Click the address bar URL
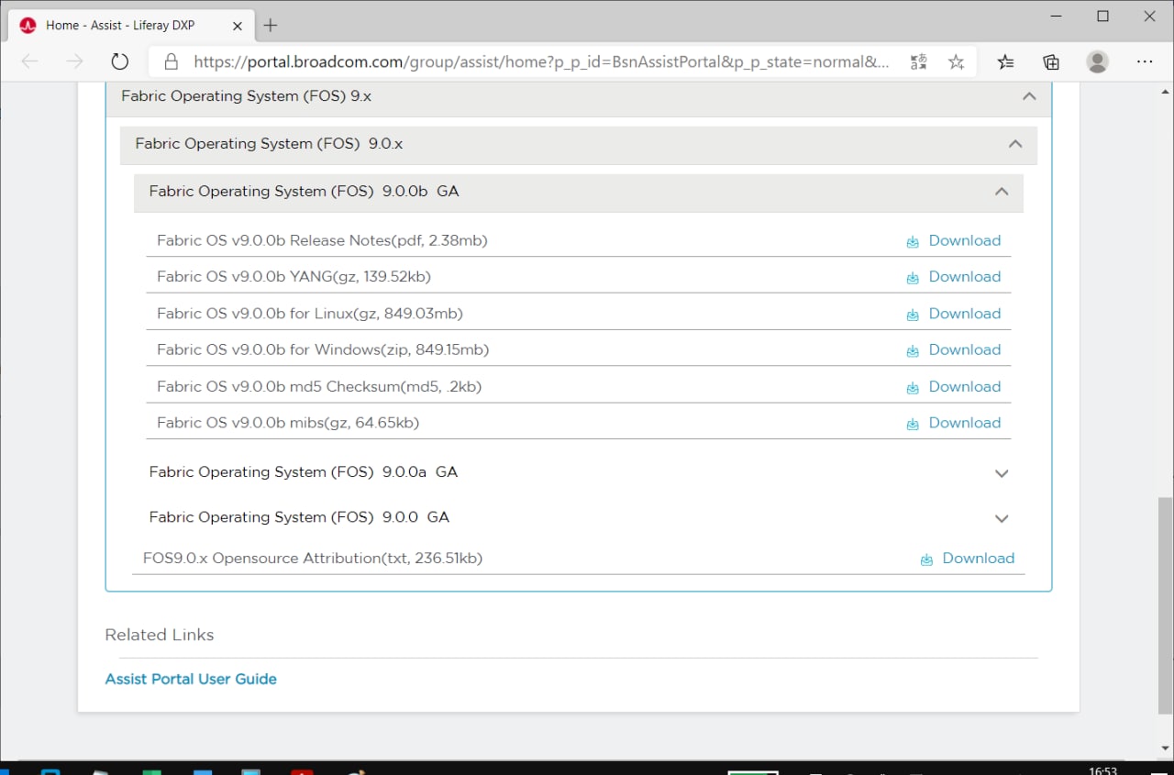 (541, 61)
